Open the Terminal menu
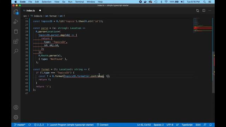The width and height of the screenshot is (226, 127). 79,2
